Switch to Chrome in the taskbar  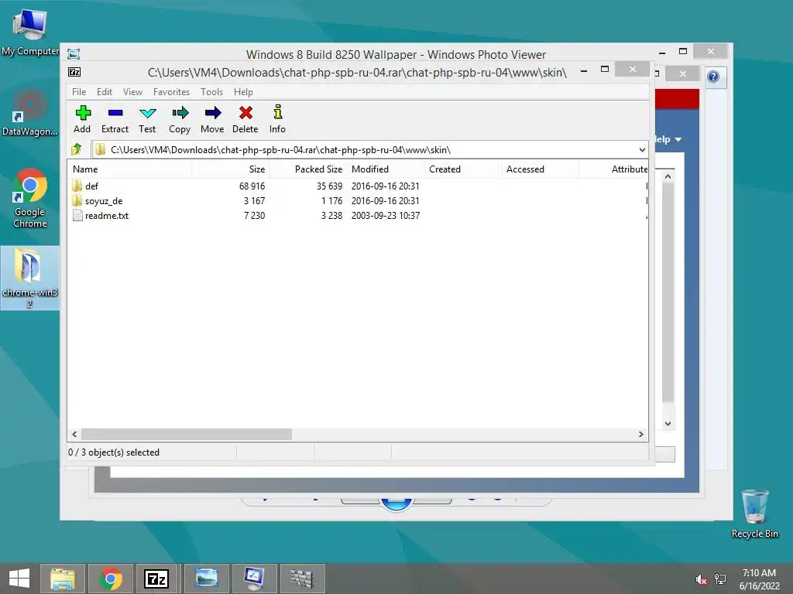(111, 579)
